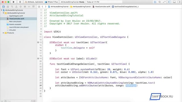Open AppDelegate.swift in the navigator
This screenshot has width=182, height=102.
tap(16, 16)
